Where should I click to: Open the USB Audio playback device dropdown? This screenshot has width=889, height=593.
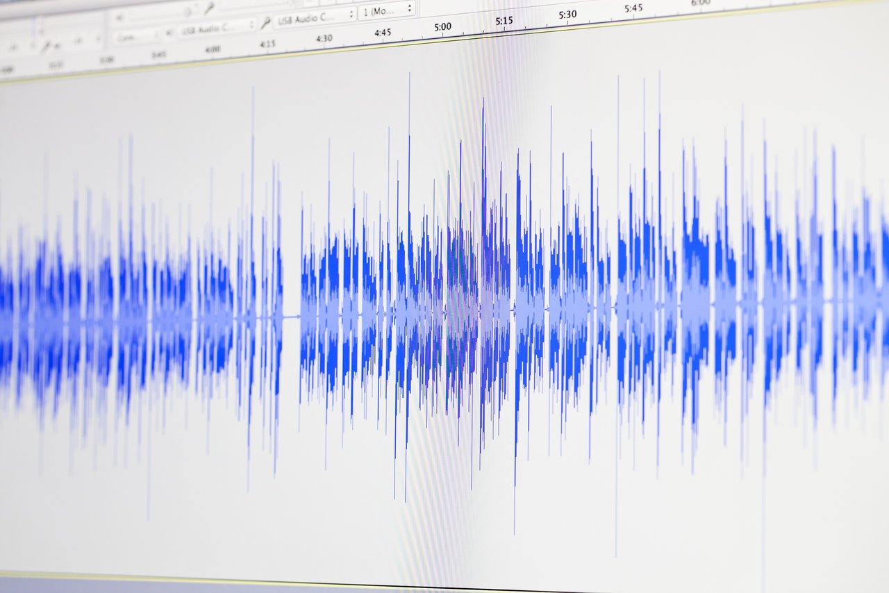tap(217, 28)
